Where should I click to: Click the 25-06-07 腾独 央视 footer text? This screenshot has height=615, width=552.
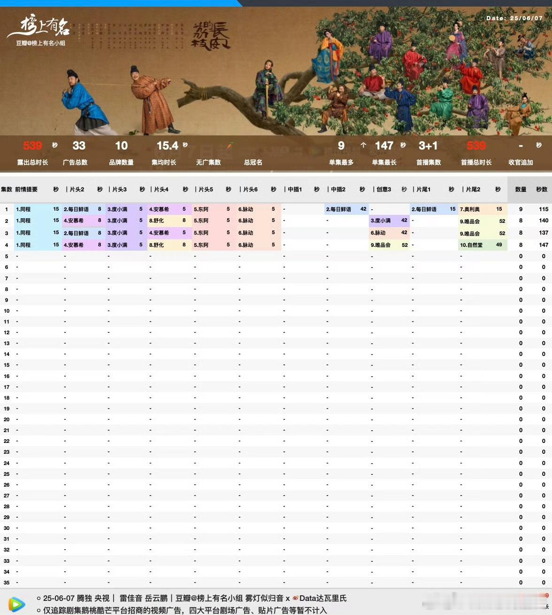pyautogui.click(x=76, y=599)
